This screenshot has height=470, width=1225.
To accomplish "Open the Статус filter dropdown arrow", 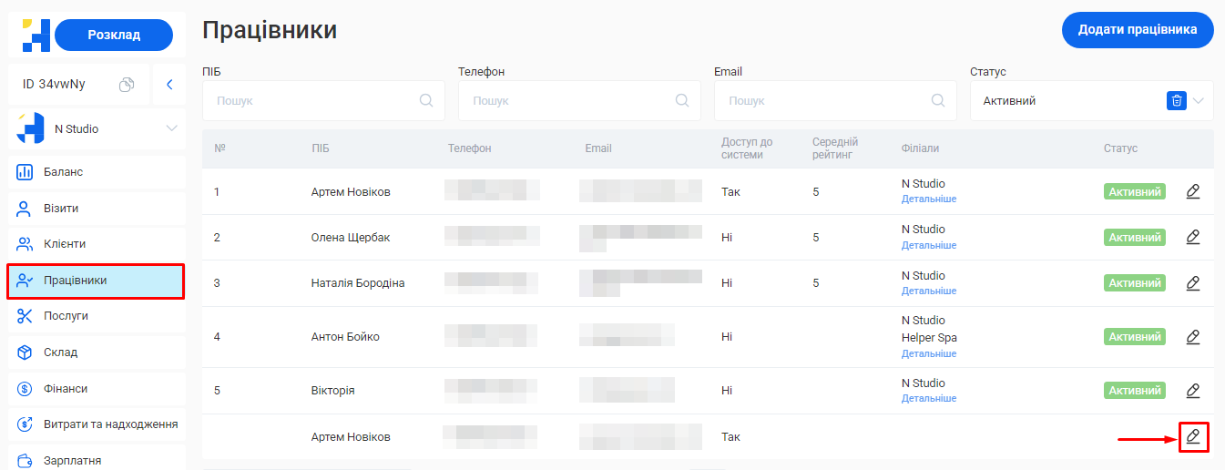I will (x=1199, y=101).
